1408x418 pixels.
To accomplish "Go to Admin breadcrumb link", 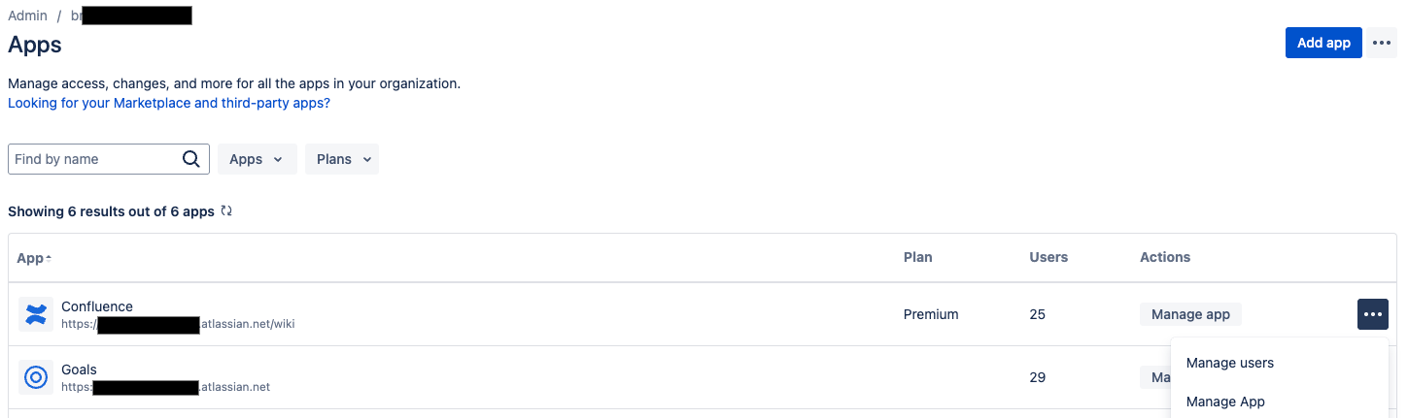I will 28,16.
